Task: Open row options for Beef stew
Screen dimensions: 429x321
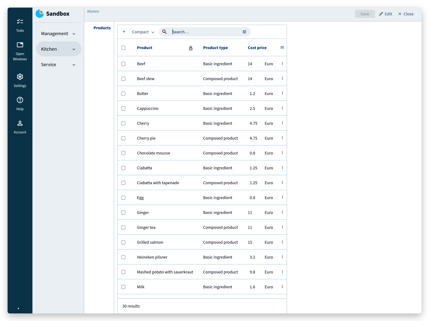Action: tap(282, 78)
